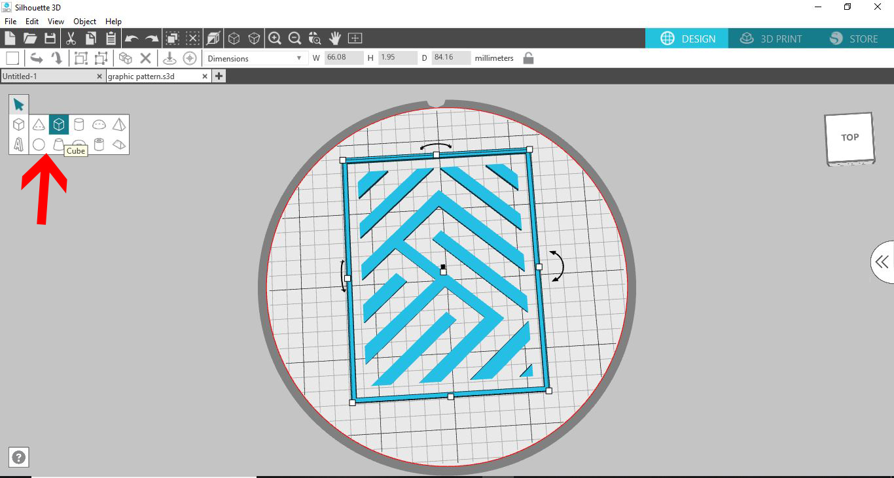Click the TOP view cube
894x478 pixels.
[849, 137]
